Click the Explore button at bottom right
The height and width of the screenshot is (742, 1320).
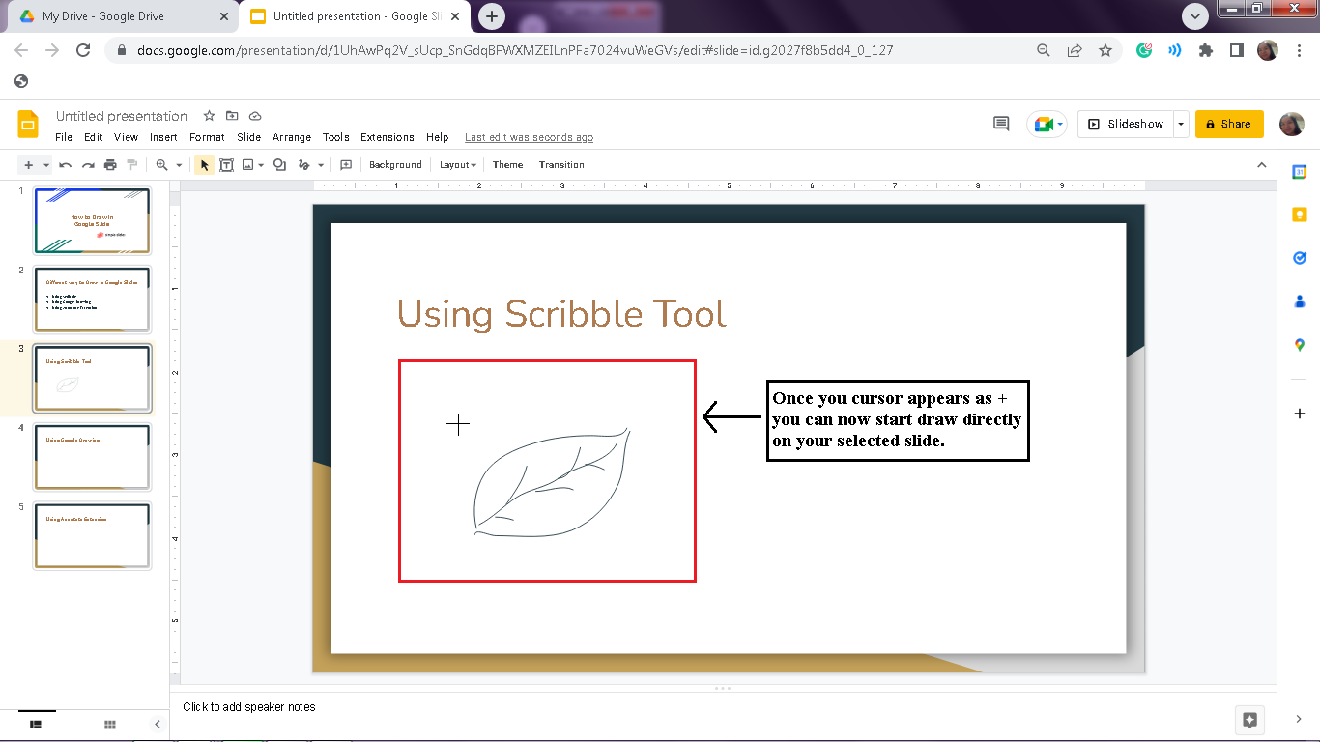[x=1249, y=720]
